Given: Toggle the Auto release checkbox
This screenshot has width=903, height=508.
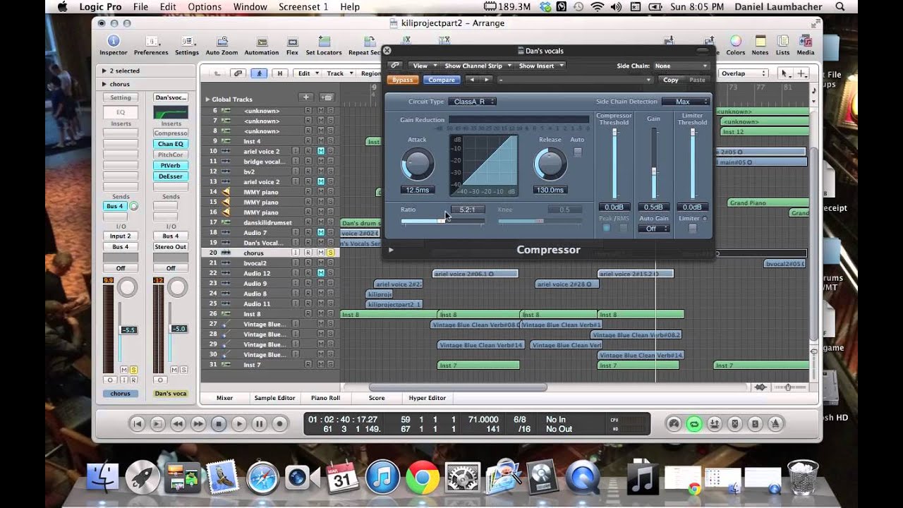Looking at the screenshot, I should tap(578, 152).
